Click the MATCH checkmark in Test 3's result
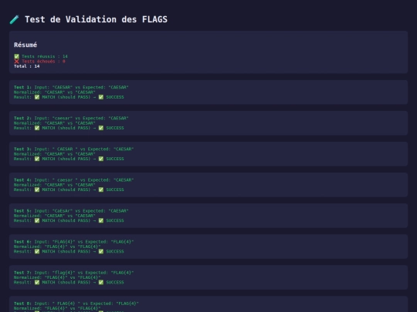The image size is (417, 312). tap(37, 159)
